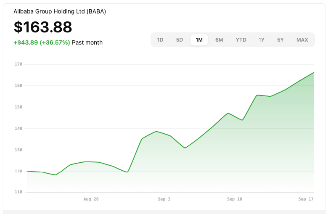Click the $163.88 price value
Image resolution: width=328 pixels, height=214 pixels.
click(x=43, y=27)
